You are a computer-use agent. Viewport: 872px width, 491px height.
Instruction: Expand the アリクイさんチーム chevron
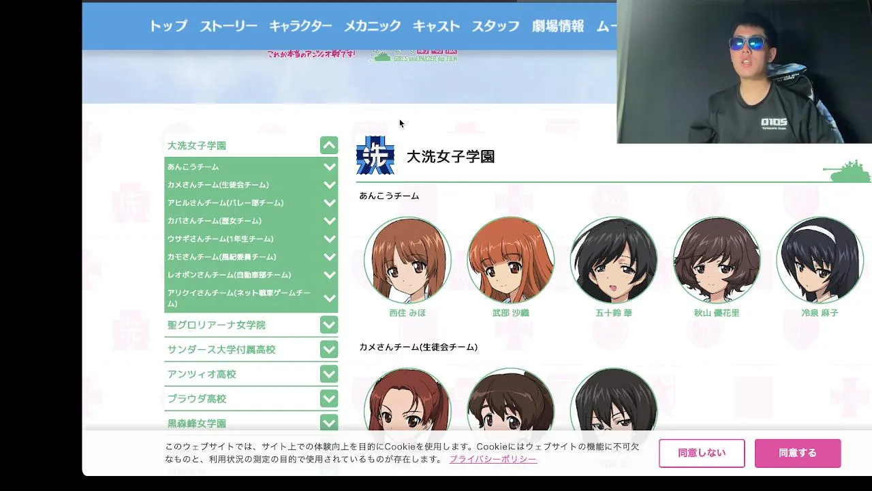pyautogui.click(x=330, y=298)
